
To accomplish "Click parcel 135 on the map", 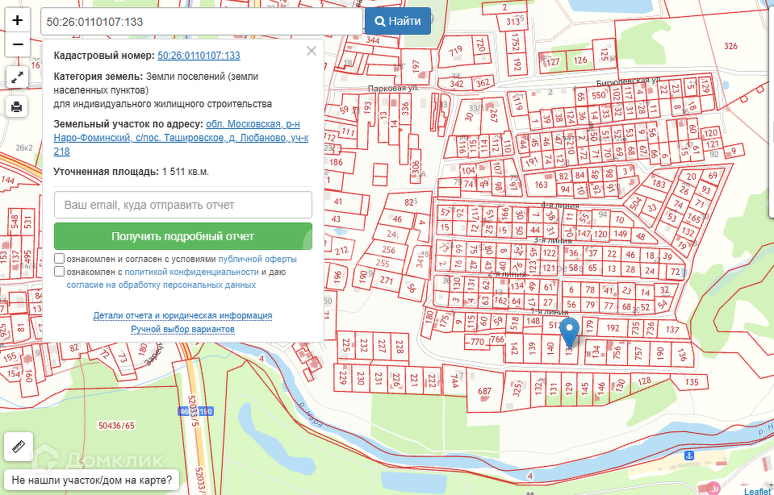I will [692, 382].
